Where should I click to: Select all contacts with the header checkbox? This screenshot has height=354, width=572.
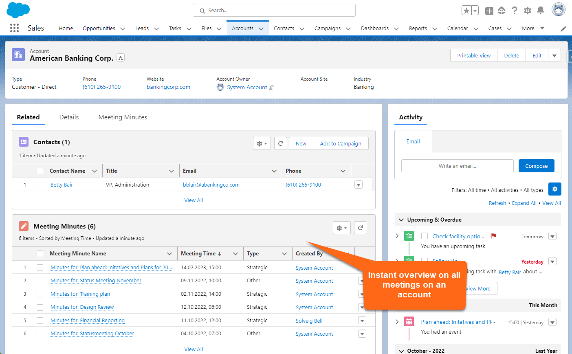pos(40,171)
